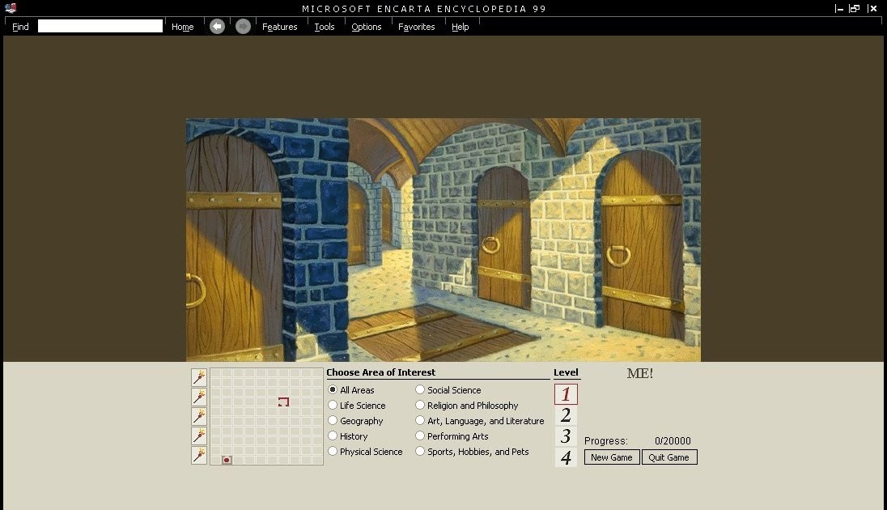
Task: Select the fourth torch icon from top
Action: (x=199, y=436)
